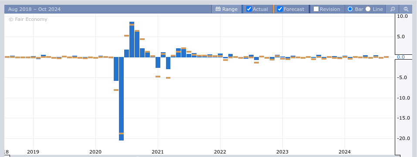Select the Bar chart radio button
The width and height of the screenshot is (417, 157).
point(350,9)
